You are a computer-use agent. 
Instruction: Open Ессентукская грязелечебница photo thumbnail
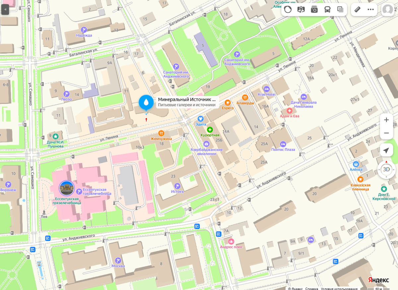[67, 188]
